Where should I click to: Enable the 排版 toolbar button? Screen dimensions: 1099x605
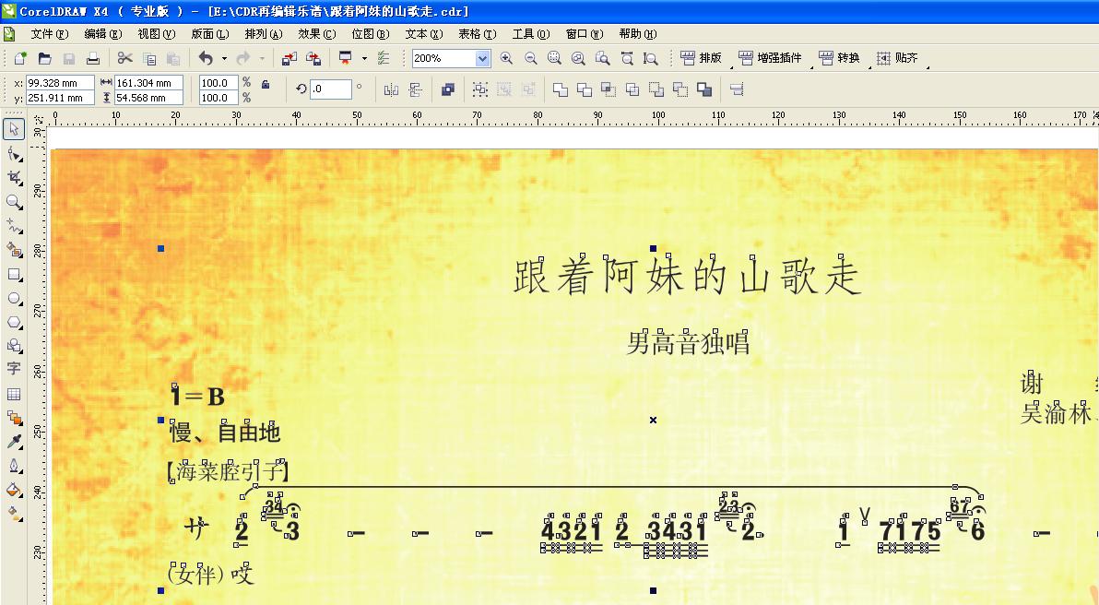(699, 57)
